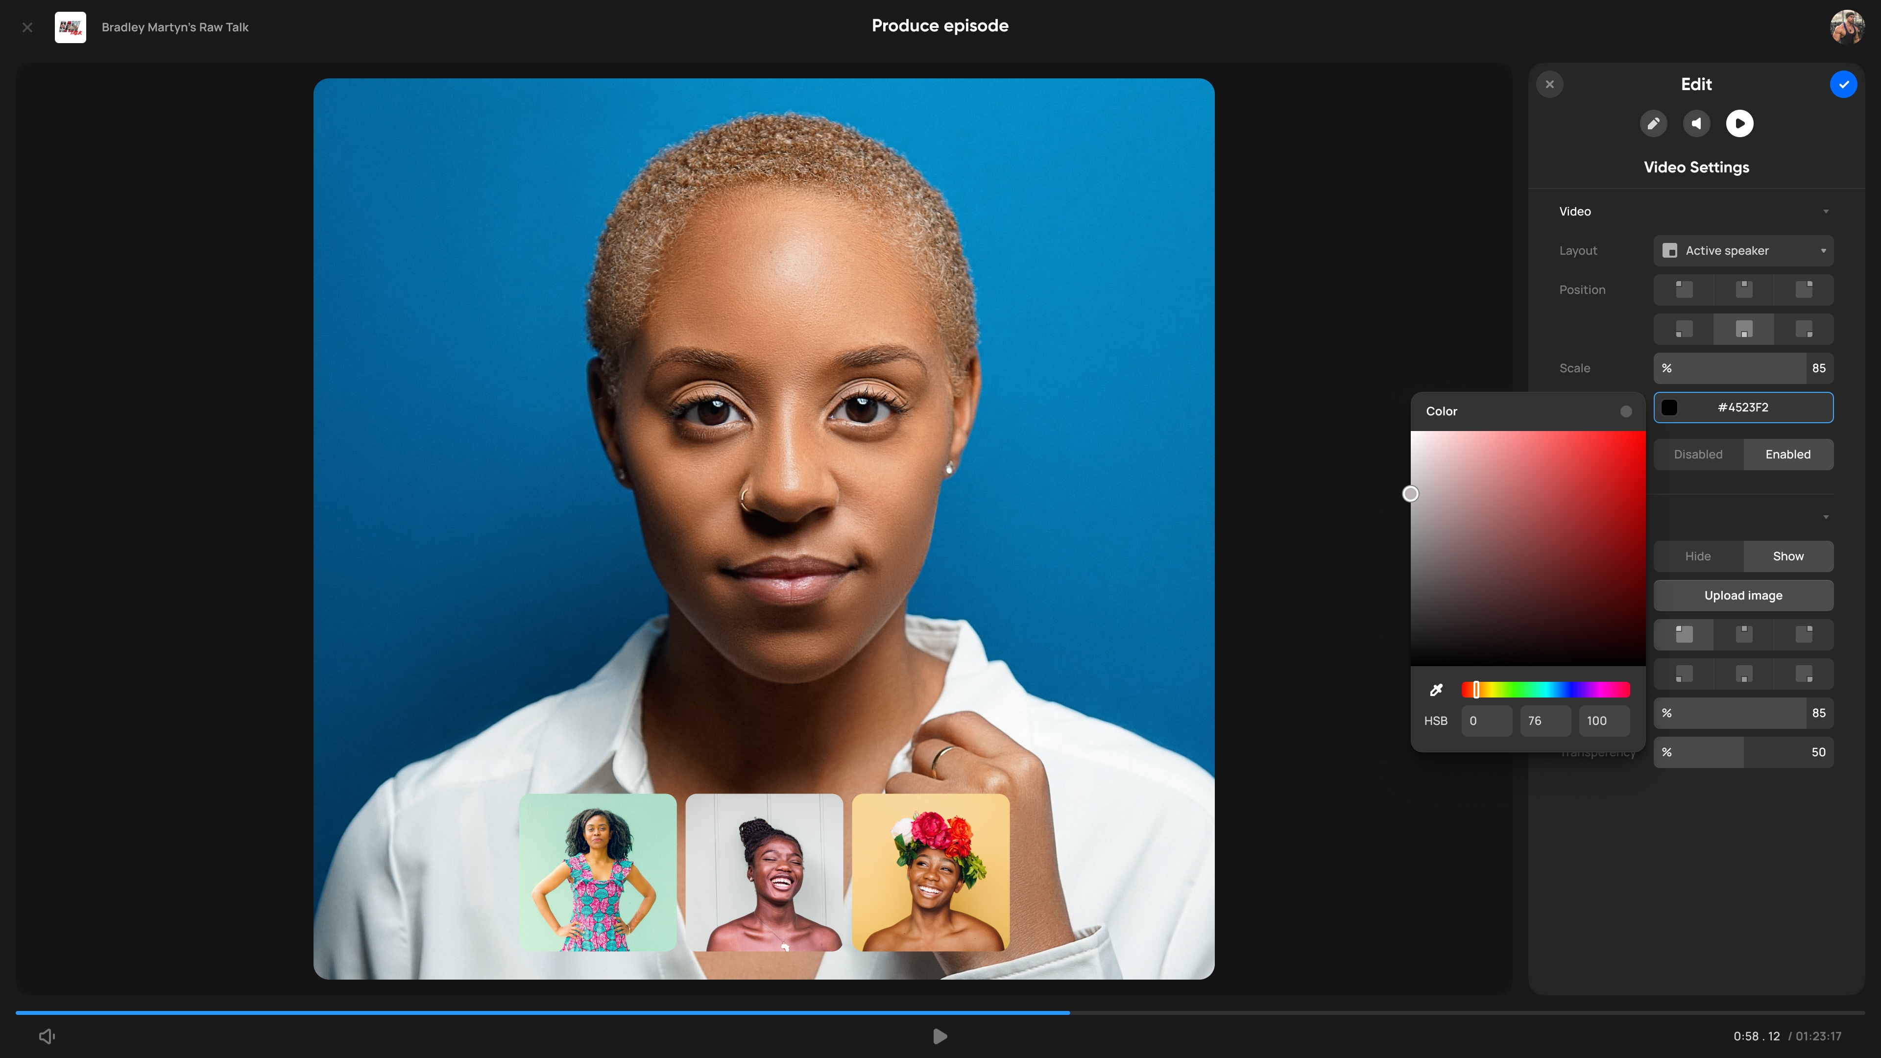
Task: Switch background toggle to Disabled
Action: pyautogui.click(x=1698, y=454)
